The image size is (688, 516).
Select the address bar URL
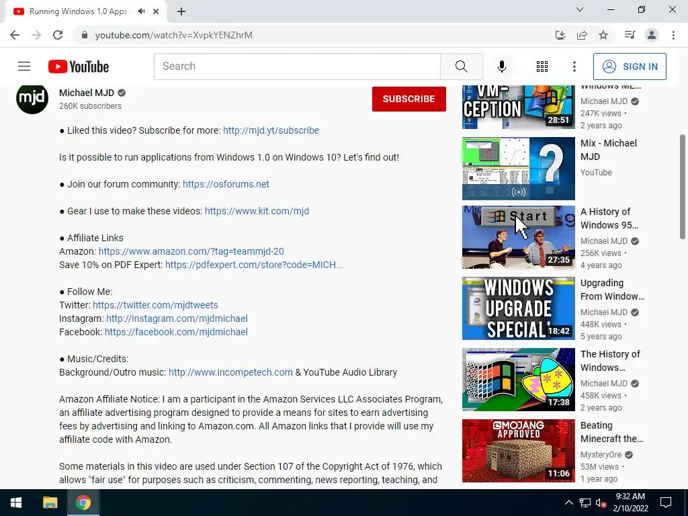[174, 35]
